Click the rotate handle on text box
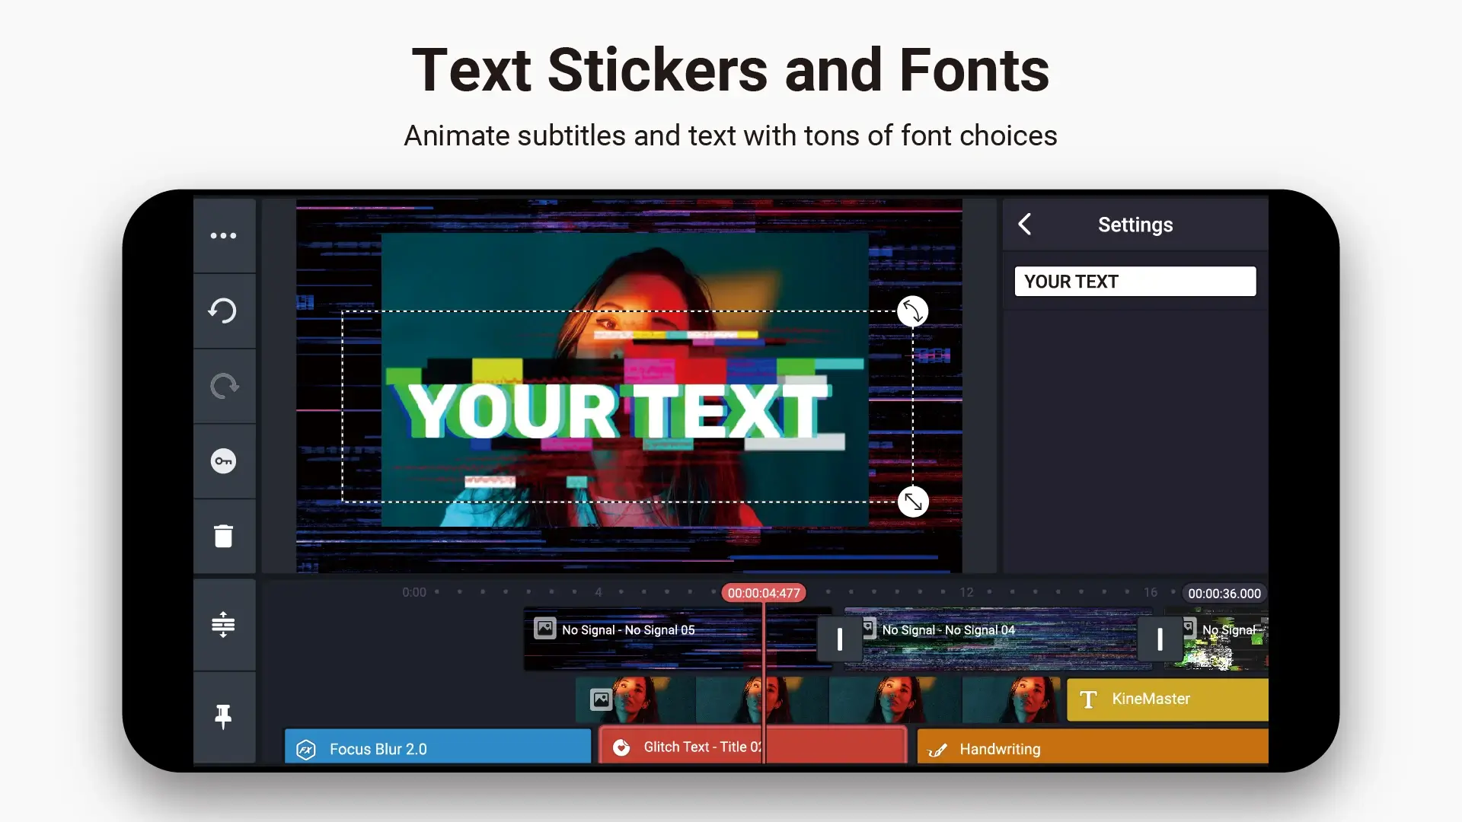Viewport: 1462px width, 822px height. 912,311
